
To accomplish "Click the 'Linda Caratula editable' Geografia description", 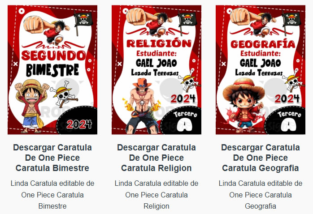I will [261, 195].
